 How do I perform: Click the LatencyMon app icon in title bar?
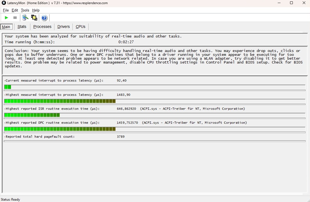pyautogui.click(x=4, y=3)
